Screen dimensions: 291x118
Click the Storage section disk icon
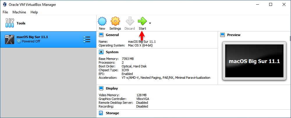point(101,113)
